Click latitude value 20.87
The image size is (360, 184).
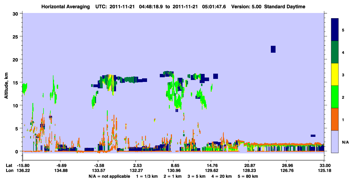click(249, 165)
